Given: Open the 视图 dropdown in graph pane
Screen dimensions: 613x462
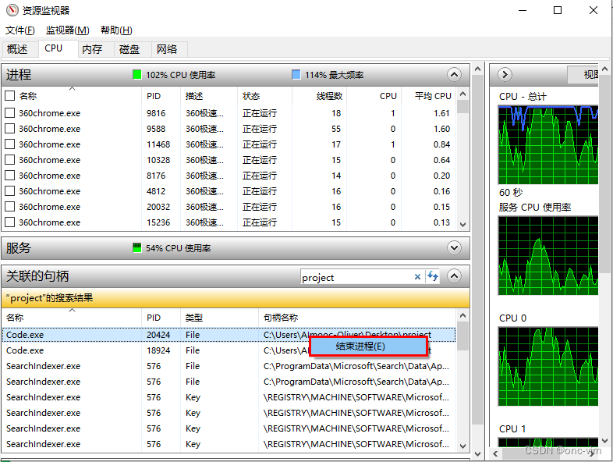Looking at the screenshot, I should pyautogui.click(x=583, y=74).
